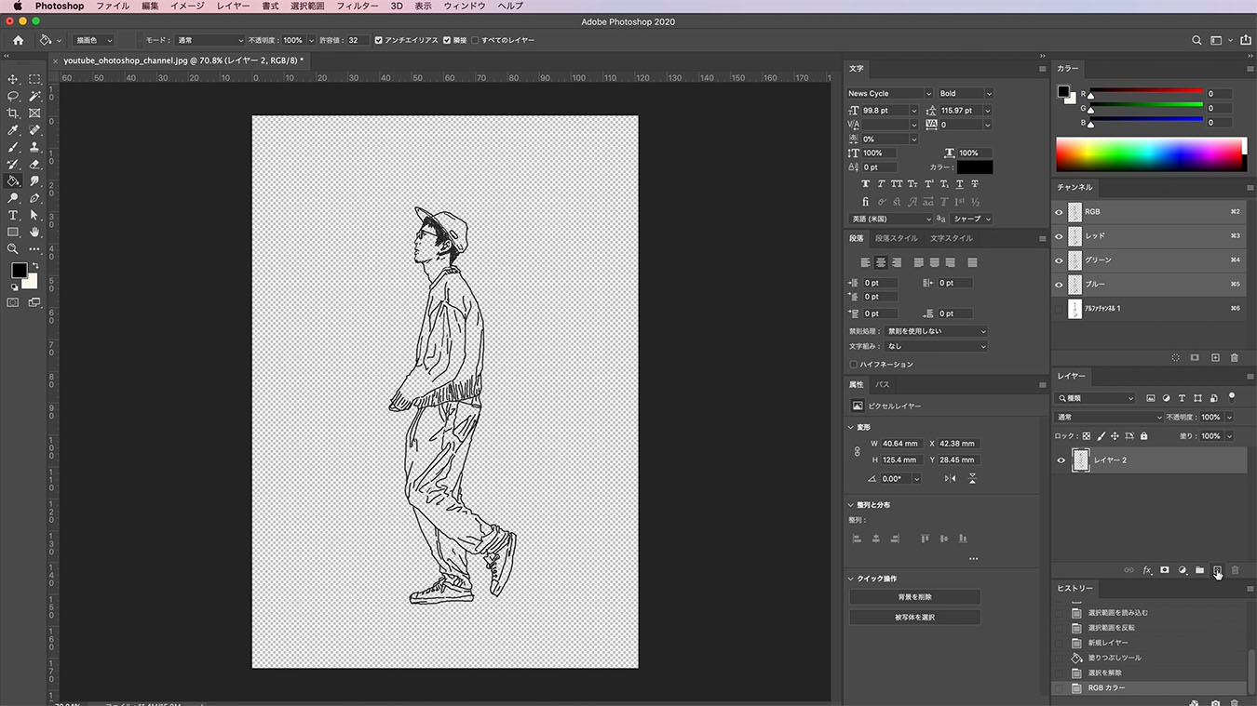
Task: Open the 英語 (米国) language dropdown
Action: pyautogui.click(x=889, y=220)
